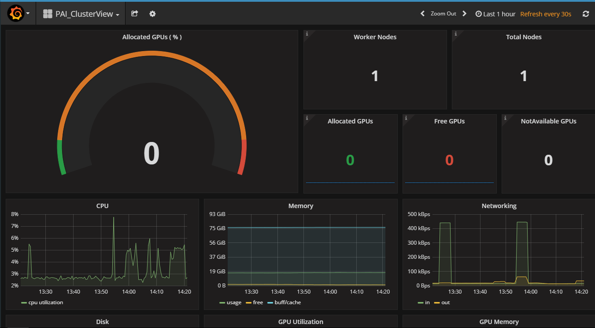Click the dashboards grid icon beside PAI_ClusterView
595x328 pixels.
click(47, 14)
